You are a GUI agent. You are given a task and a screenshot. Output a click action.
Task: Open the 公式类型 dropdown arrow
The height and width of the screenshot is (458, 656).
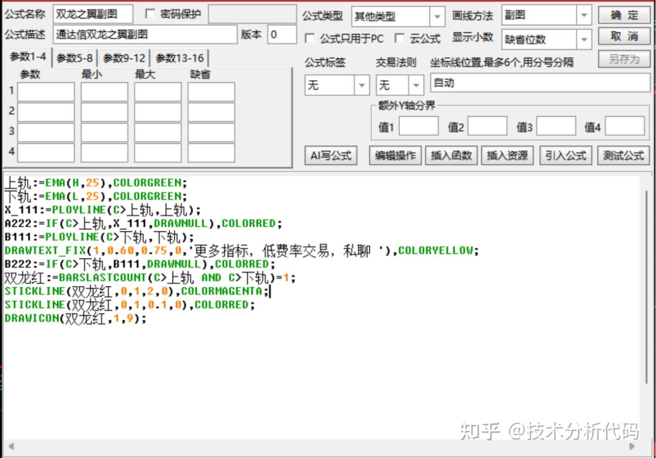(x=437, y=17)
